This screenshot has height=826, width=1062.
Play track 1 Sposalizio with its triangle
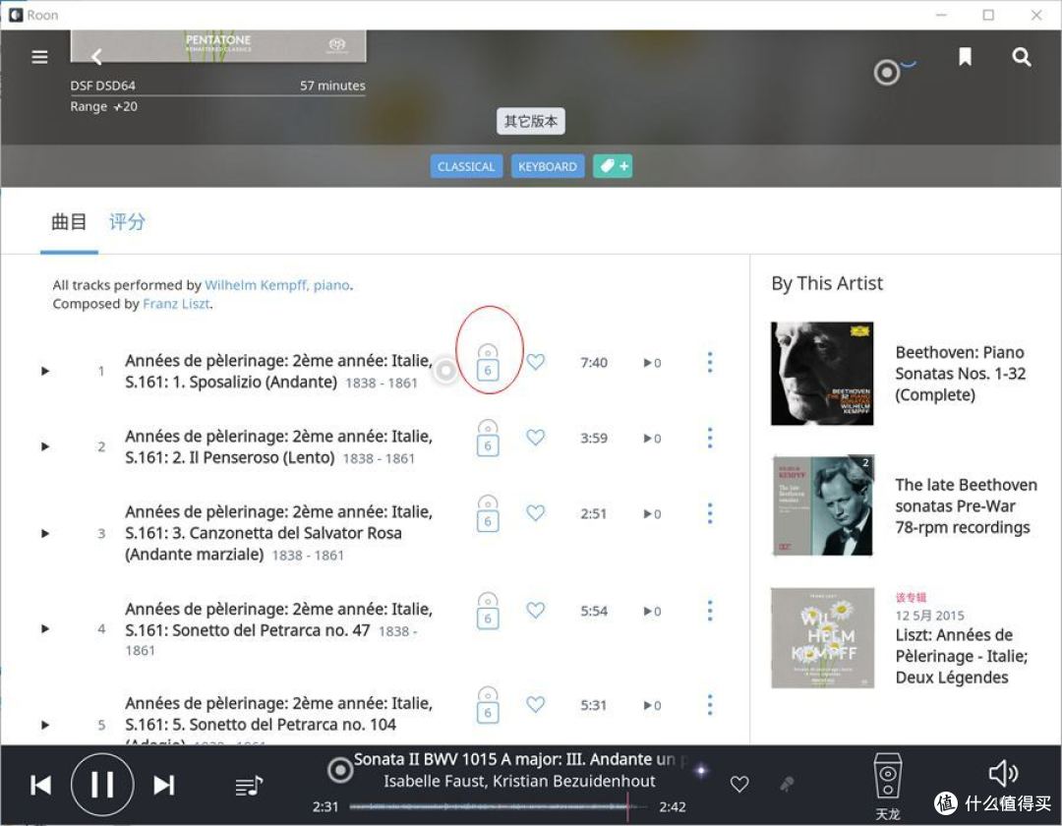pyautogui.click(x=45, y=371)
